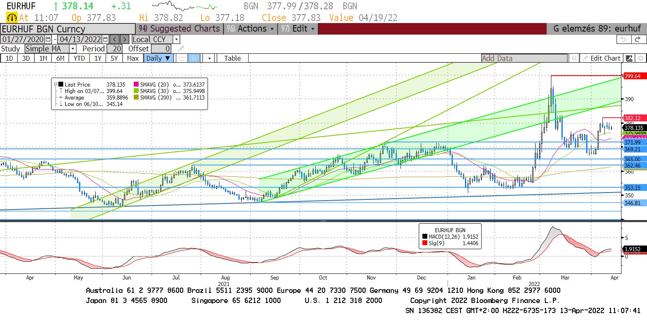Select the YTD range tab
This screenshot has height=324, width=647.
79,58
